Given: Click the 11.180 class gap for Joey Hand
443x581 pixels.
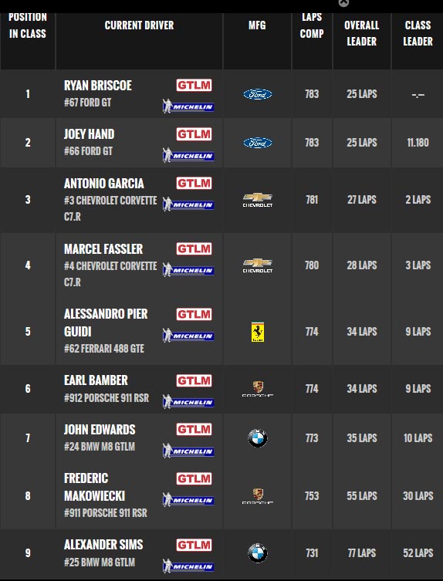Looking at the screenshot, I should click(x=418, y=143).
